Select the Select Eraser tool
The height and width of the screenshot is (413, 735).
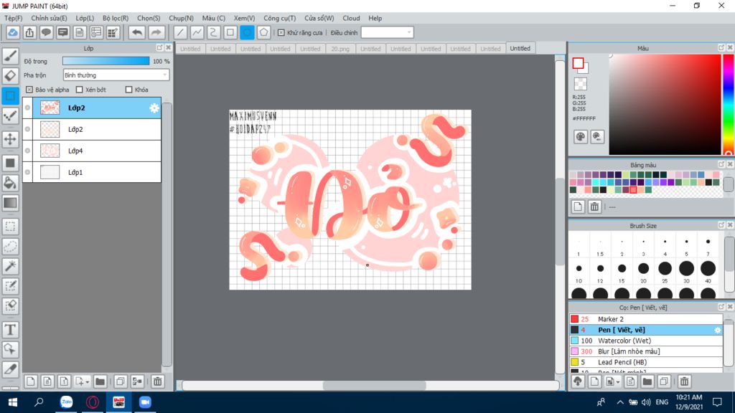(10, 305)
